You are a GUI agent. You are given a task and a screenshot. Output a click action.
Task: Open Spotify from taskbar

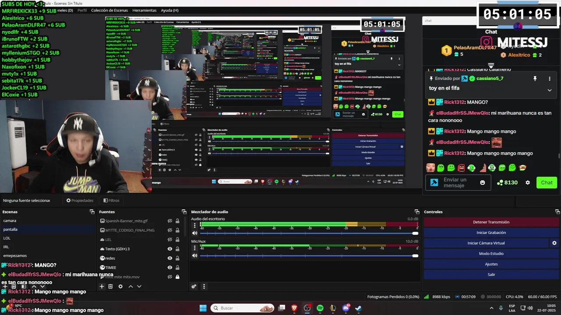(320, 308)
